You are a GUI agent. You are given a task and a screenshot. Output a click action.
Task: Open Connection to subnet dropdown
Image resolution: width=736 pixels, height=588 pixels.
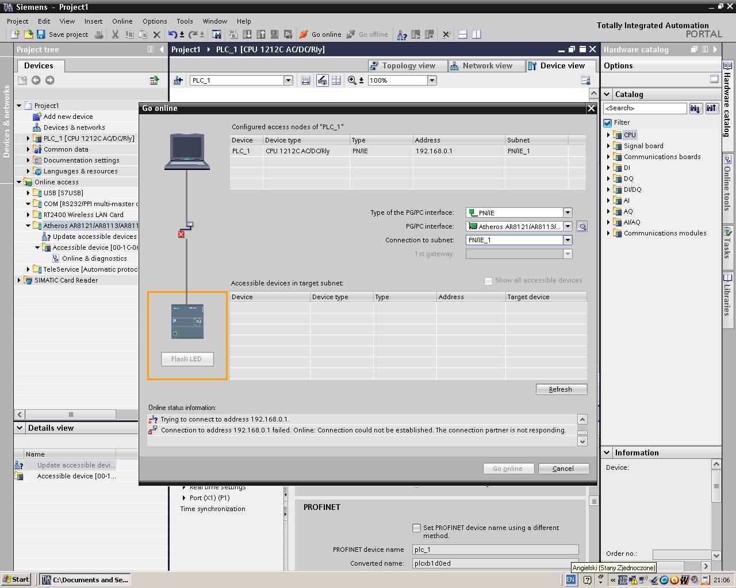(x=568, y=240)
